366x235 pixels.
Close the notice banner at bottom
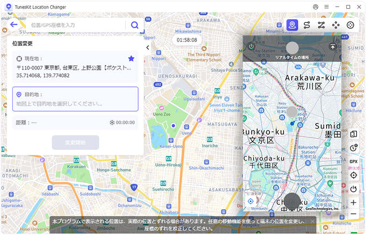pyautogui.click(x=312, y=221)
